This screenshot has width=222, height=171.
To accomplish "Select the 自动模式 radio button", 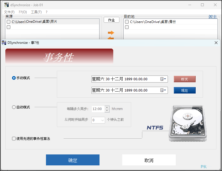I will (x=14, y=107).
